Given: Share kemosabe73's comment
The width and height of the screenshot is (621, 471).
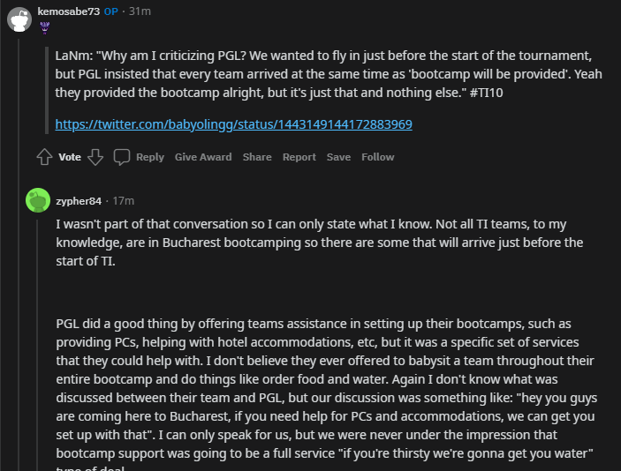Looking at the screenshot, I should pyautogui.click(x=257, y=157).
